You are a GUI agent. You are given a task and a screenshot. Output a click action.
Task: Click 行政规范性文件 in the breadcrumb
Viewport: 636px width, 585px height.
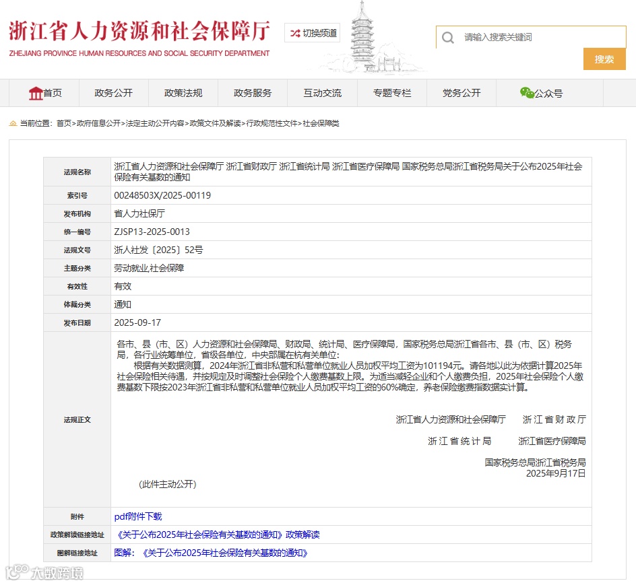tap(272, 123)
